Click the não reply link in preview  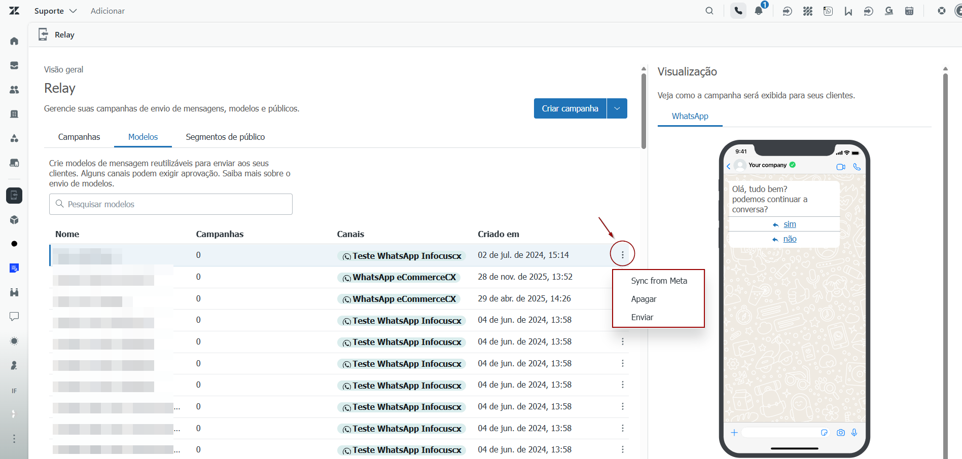(x=790, y=239)
